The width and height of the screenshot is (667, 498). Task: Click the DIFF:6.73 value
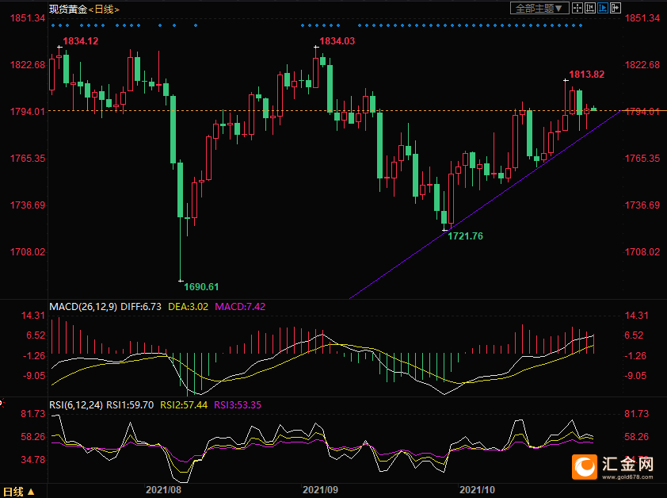click(141, 307)
